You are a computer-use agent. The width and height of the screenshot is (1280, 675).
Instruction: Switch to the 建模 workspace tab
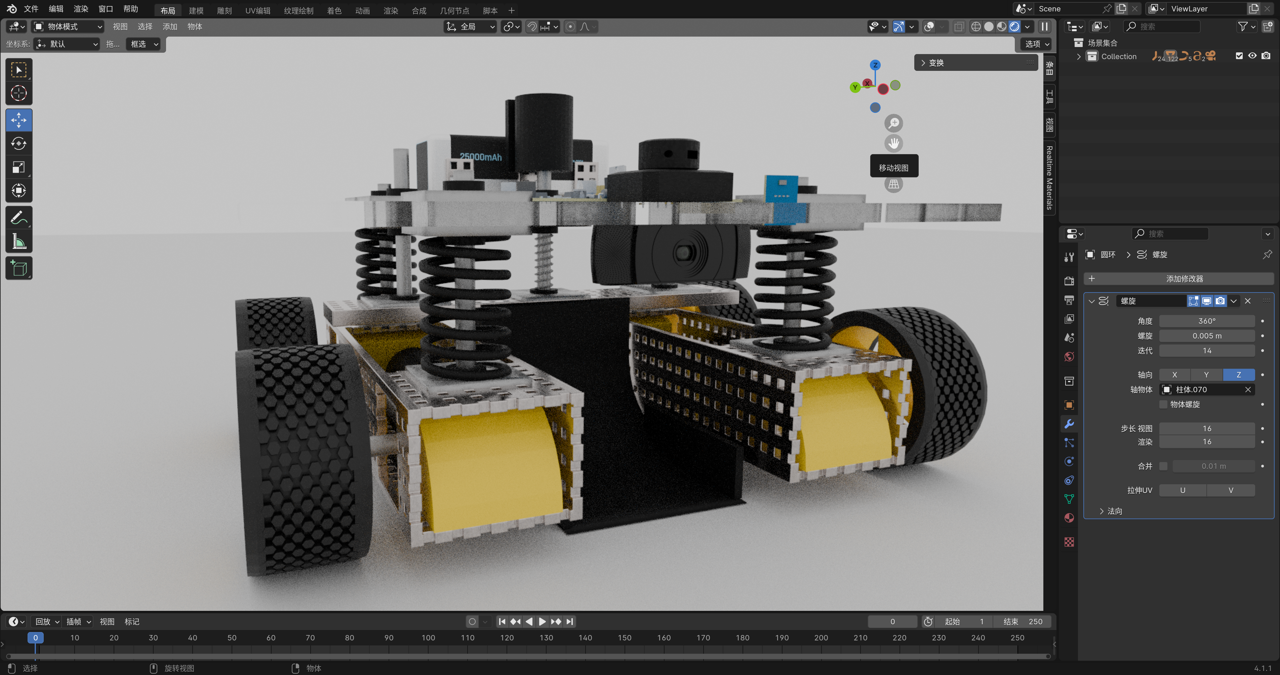(x=196, y=10)
